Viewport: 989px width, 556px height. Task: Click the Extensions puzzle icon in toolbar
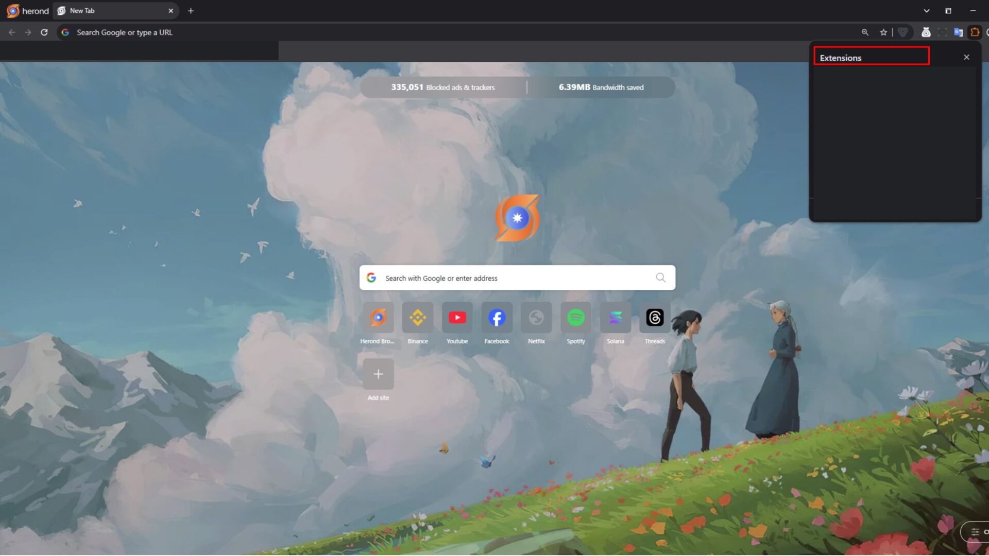(975, 32)
